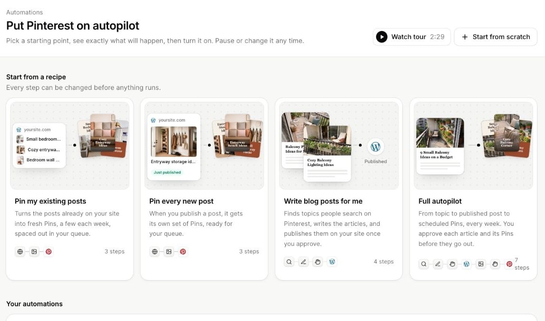The height and width of the screenshot is (321, 545).
Task: Click image step icon in Pin every new post
Action: [x=168, y=252]
